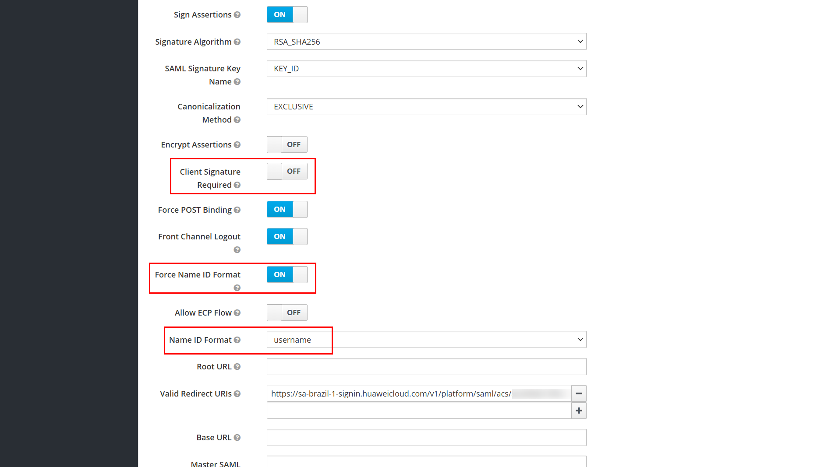Enable Client Signature Required switch
This screenshot has width=828, height=467.
pos(287,171)
